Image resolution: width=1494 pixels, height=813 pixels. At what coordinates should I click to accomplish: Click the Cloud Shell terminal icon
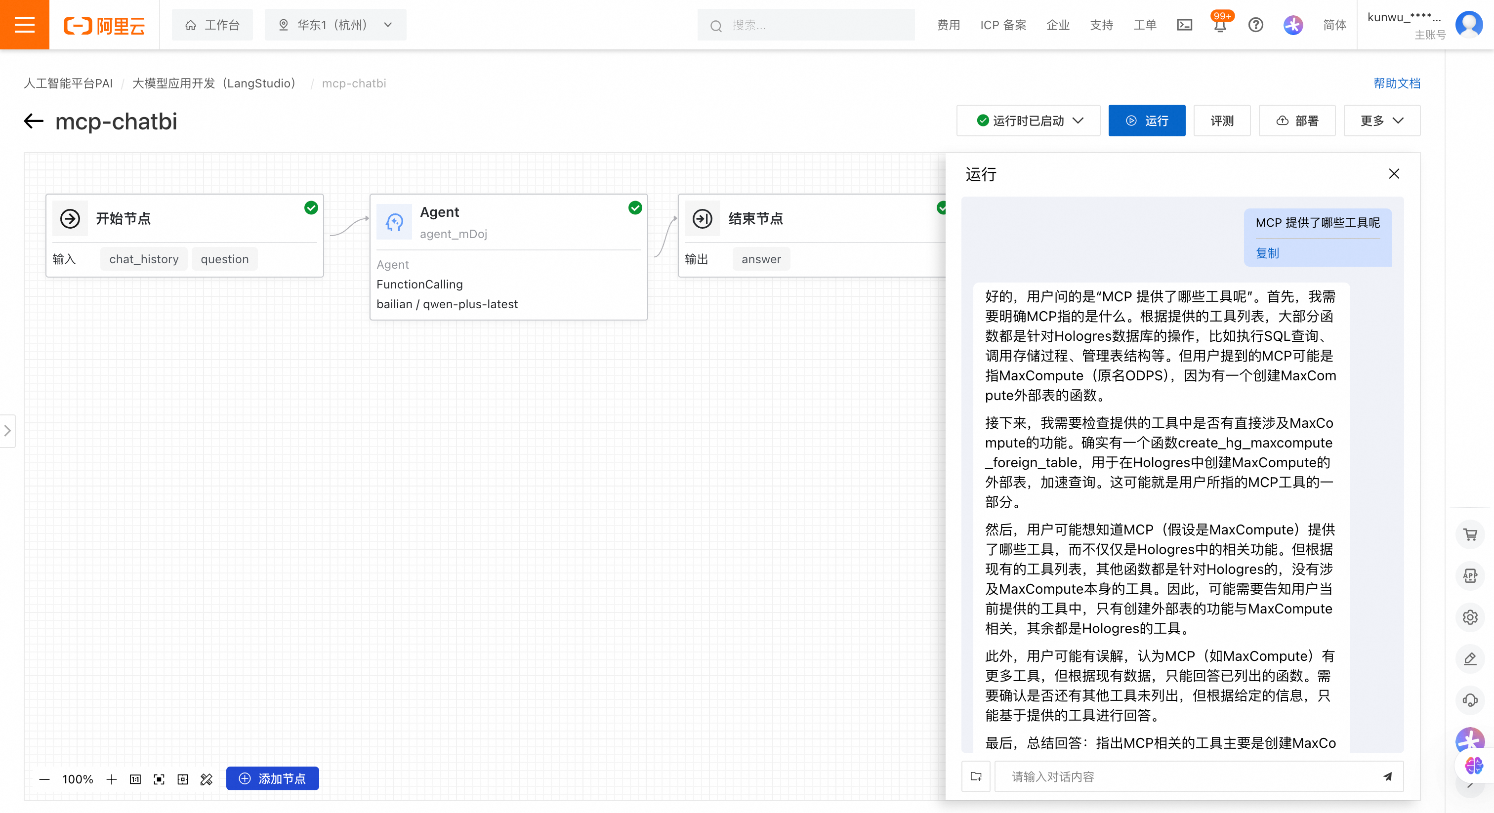(1184, 25)
